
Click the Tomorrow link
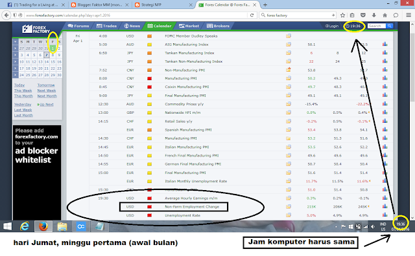click(46, 85)
